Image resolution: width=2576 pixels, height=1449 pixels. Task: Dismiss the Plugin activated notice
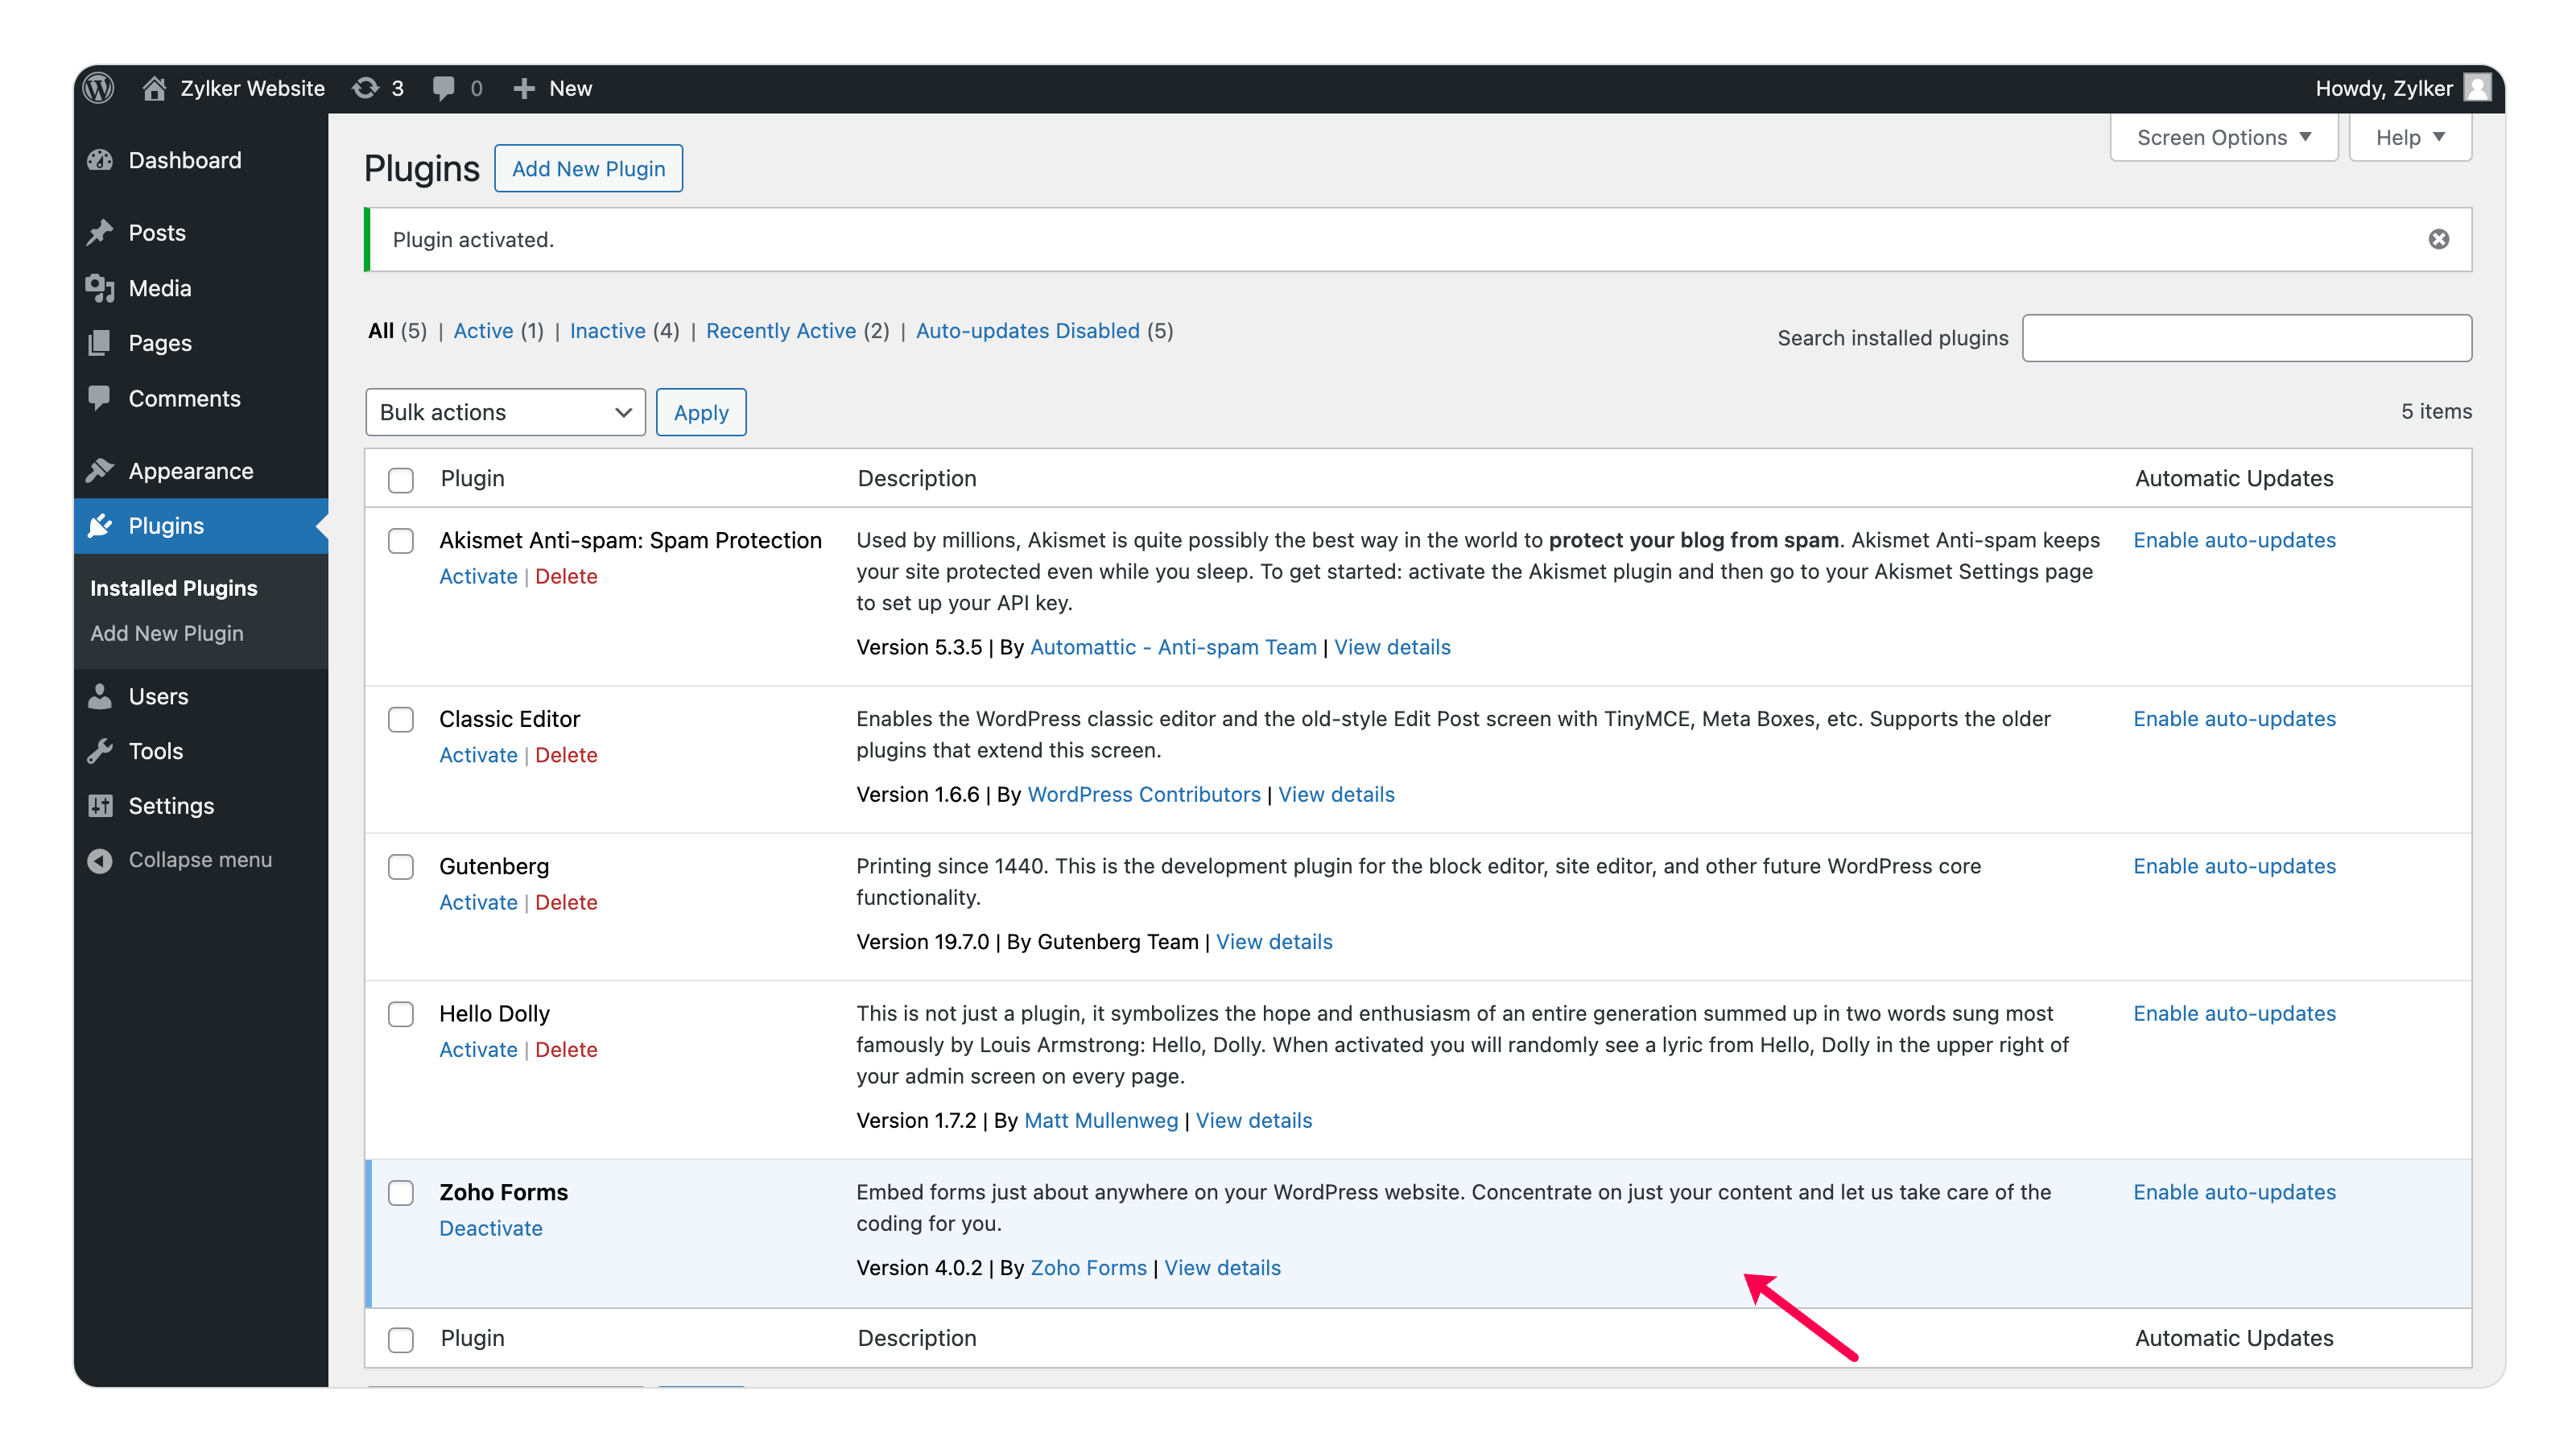(2438, 239)
